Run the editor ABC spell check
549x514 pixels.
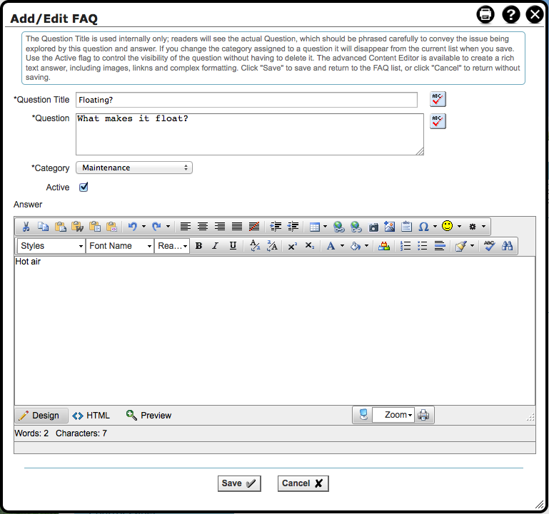click(x=489, y=246)
